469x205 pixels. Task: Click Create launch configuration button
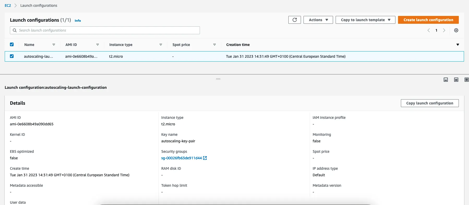428,20
